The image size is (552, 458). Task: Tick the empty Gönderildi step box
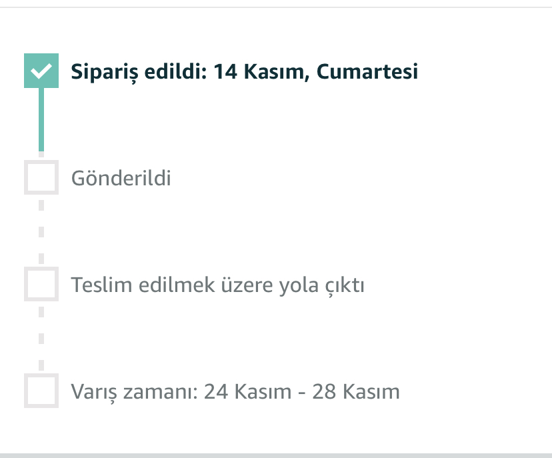41,177
